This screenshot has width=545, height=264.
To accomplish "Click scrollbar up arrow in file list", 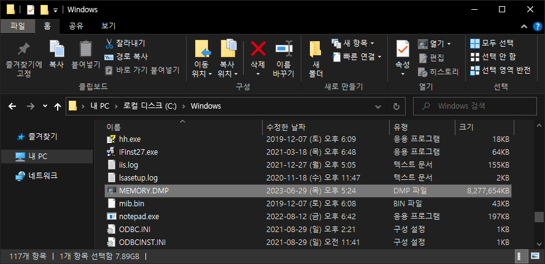I will point(539,125).
